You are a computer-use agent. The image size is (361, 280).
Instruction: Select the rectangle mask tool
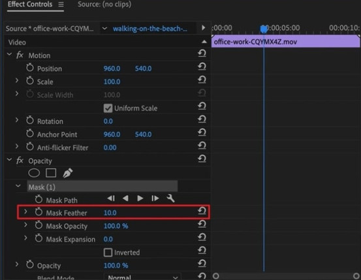coord(51,173)
